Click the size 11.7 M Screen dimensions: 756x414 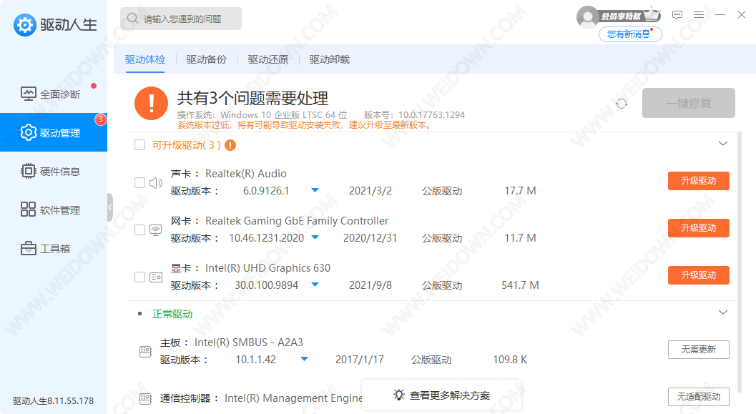(x=520, y=238)
